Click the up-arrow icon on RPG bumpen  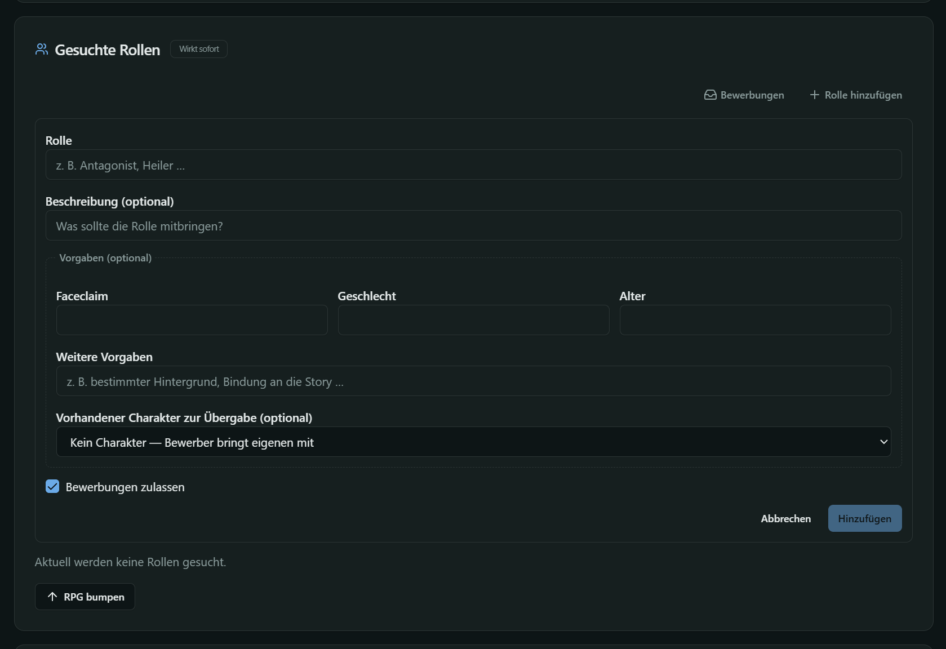[52, 597]
